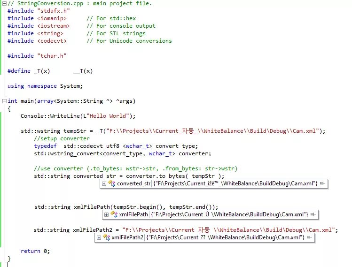Viewport: 352px width, 267px height.
Task: Click the // For console output comment
Action: coord(121,26)
